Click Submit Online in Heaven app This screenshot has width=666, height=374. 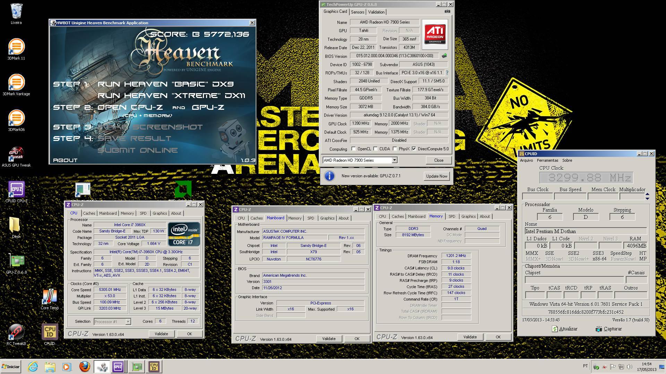pyautogui.click(x=137, y=150)
